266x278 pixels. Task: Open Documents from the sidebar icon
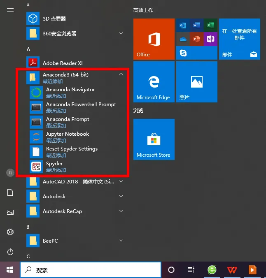tap(10, 192)
